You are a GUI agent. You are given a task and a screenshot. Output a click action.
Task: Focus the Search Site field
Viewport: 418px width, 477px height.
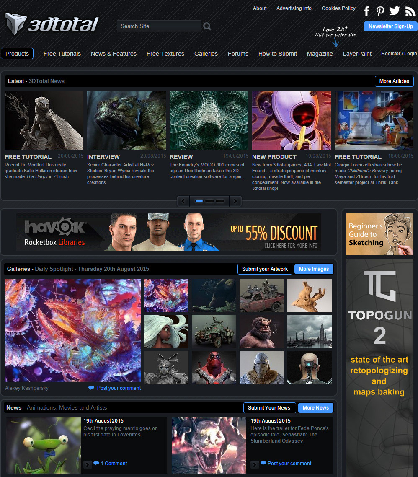(x=159, y=26)
